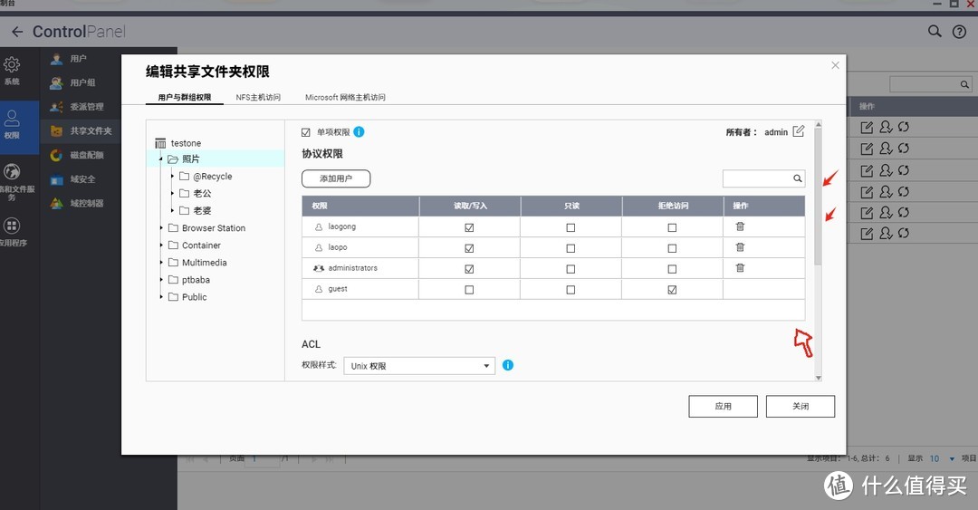Check read-only for guest
The image size is (978, 510).
570,290
